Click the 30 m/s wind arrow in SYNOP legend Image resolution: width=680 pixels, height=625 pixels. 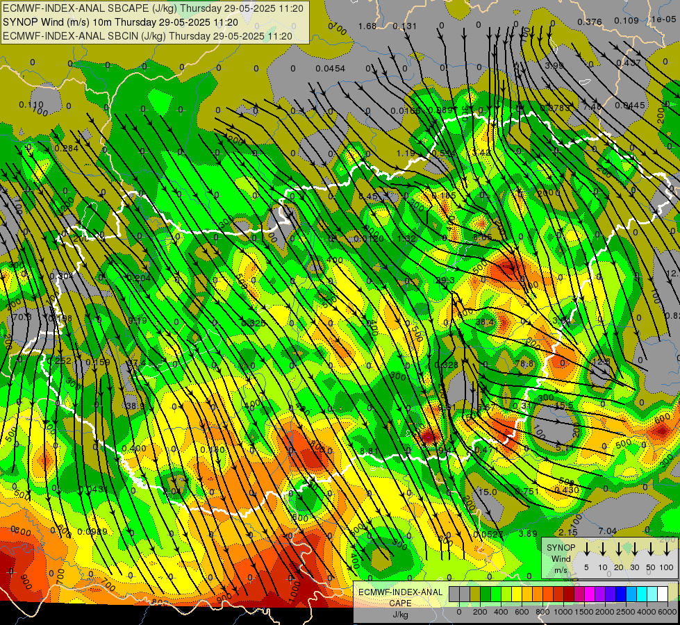tap(634, 549)
